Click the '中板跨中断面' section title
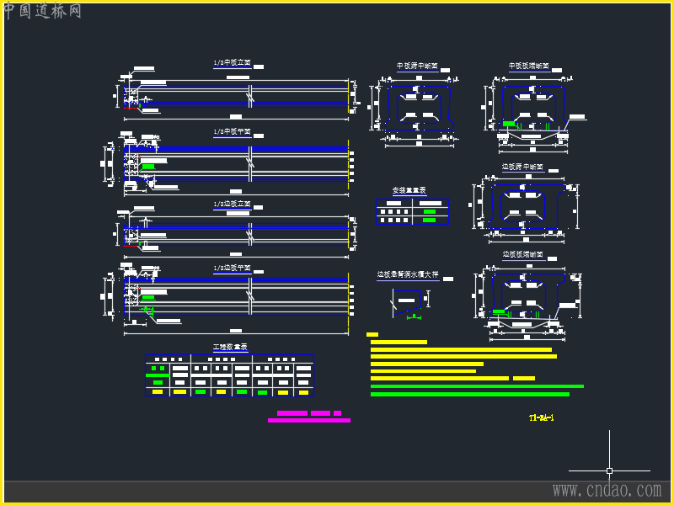This screenshot has width=674, height=505. tap(417, 66)
